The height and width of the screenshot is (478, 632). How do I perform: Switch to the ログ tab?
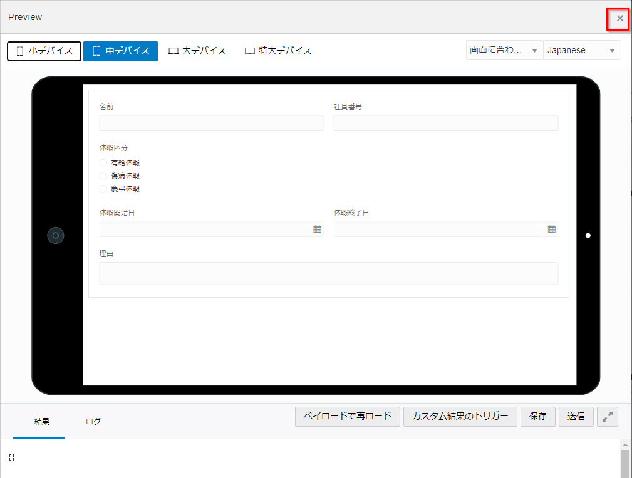coord(93,421)
